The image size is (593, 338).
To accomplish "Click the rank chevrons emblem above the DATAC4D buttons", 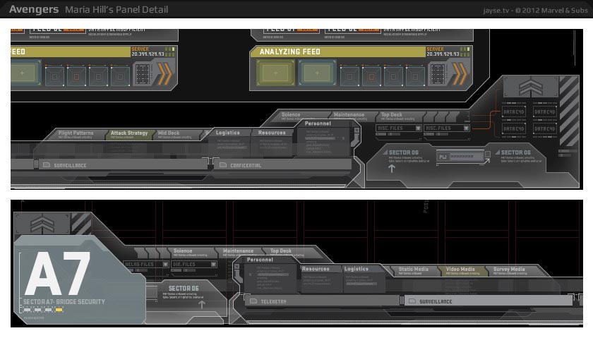I will 531,87.
